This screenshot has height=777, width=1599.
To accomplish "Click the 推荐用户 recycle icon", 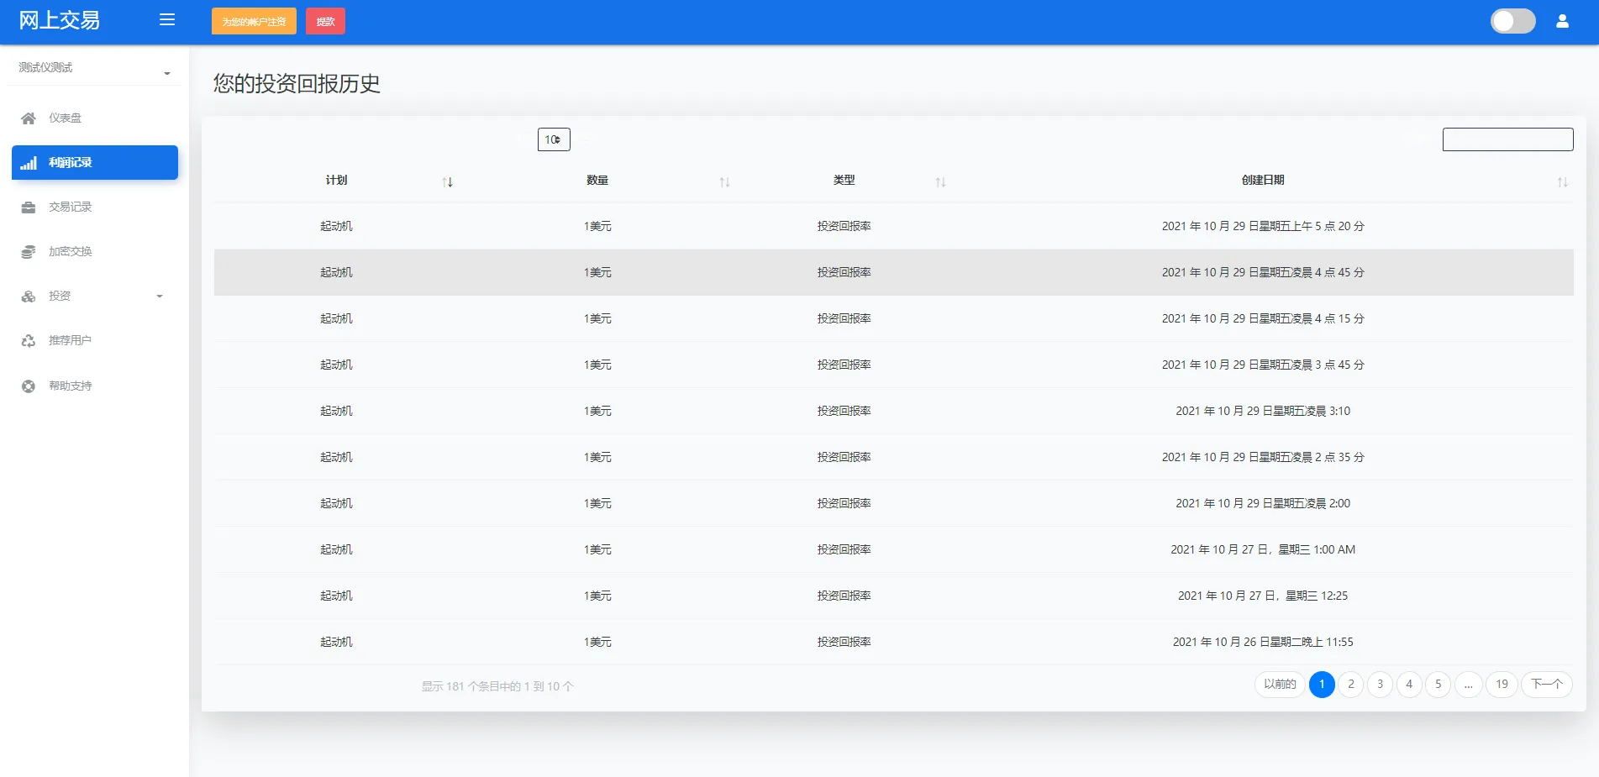I will 29,341.
